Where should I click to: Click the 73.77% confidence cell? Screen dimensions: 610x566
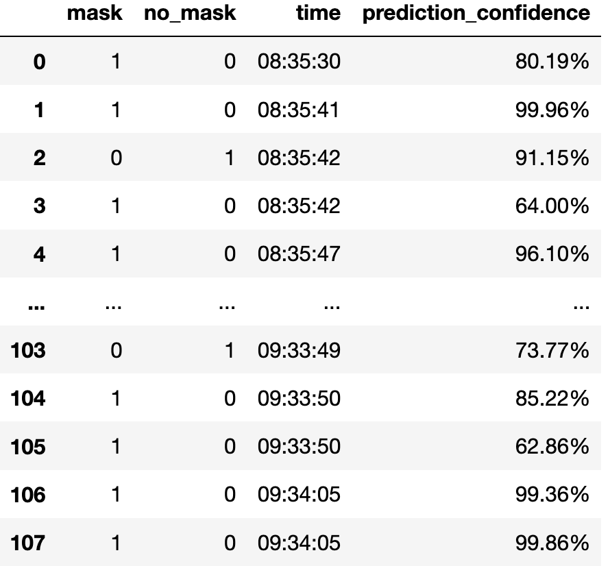point(552,351)
